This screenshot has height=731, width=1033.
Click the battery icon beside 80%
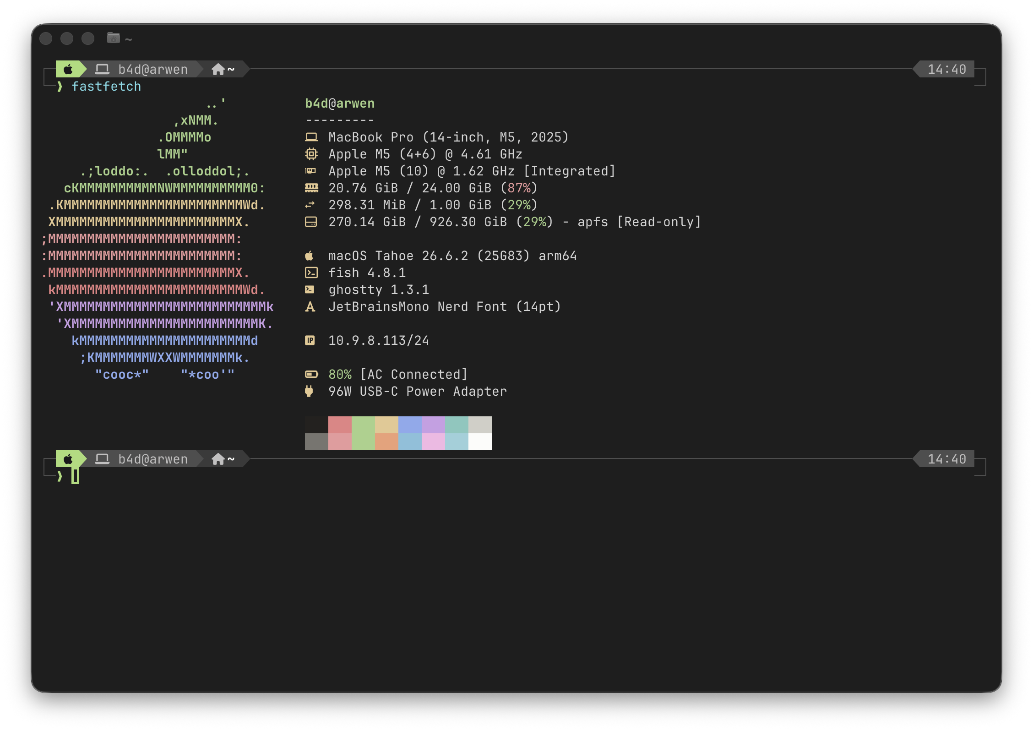point(311,374)
